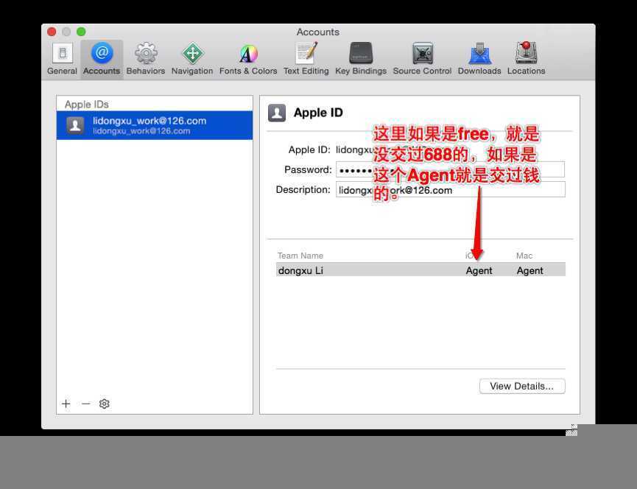The width and height of the screenshot is (637, 489).
Task: Click the Mac column header
Action: coord(524,256)
